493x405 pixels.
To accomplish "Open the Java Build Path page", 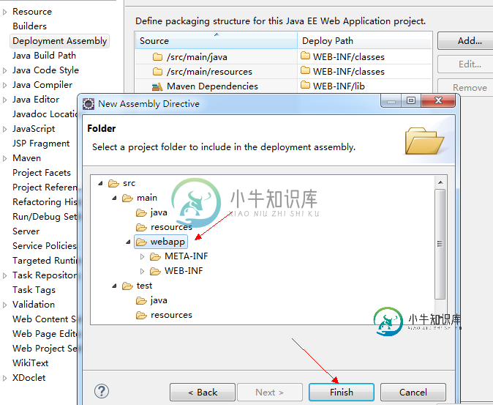I will pos(44,56).
